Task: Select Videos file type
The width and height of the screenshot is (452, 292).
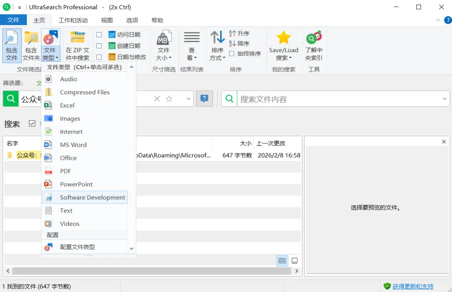Action: click(x=85, y=223)
